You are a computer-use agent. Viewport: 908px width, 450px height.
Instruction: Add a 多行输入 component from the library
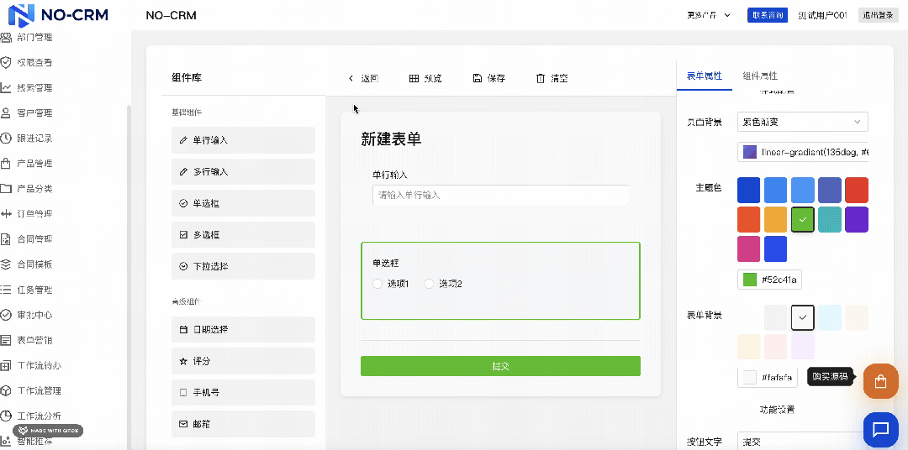click(x=243, y=172)
